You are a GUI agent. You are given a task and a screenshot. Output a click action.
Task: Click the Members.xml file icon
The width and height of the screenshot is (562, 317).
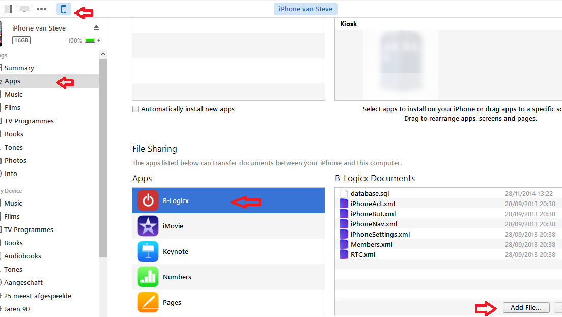point(344,244)
